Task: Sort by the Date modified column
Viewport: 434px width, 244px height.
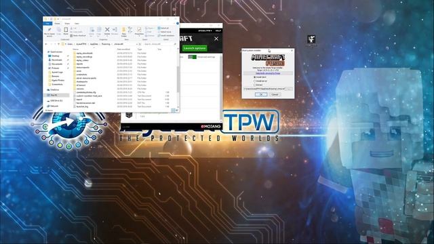Action: point(123,49)
